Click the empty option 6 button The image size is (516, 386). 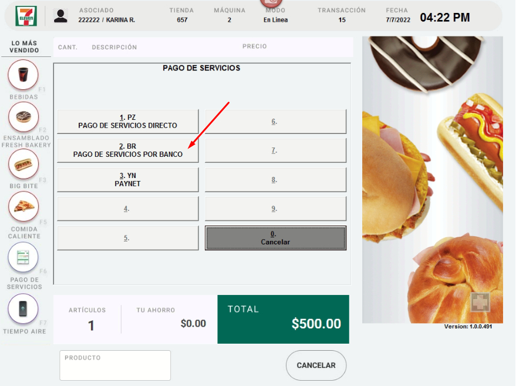point(275,122)
